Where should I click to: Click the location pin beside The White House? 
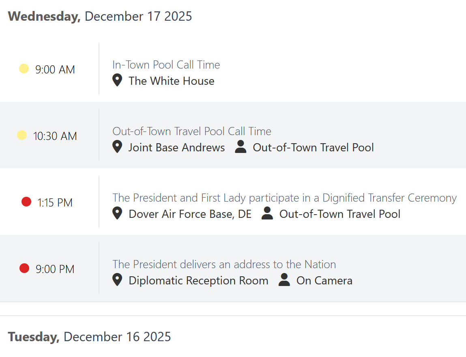tap(117, 80)
